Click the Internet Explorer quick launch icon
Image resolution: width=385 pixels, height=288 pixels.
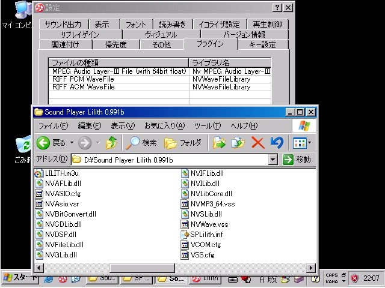pos(49,278)
